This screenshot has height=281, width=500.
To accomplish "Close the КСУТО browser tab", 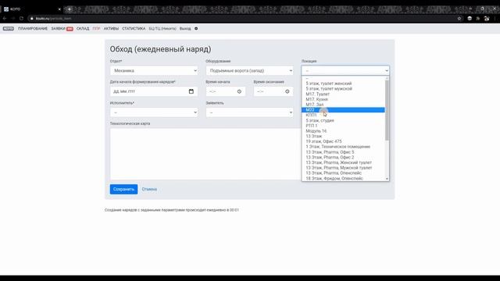I will (59, 9).
